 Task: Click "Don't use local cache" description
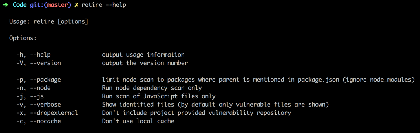pyautogui.click(x=138, y=121)
